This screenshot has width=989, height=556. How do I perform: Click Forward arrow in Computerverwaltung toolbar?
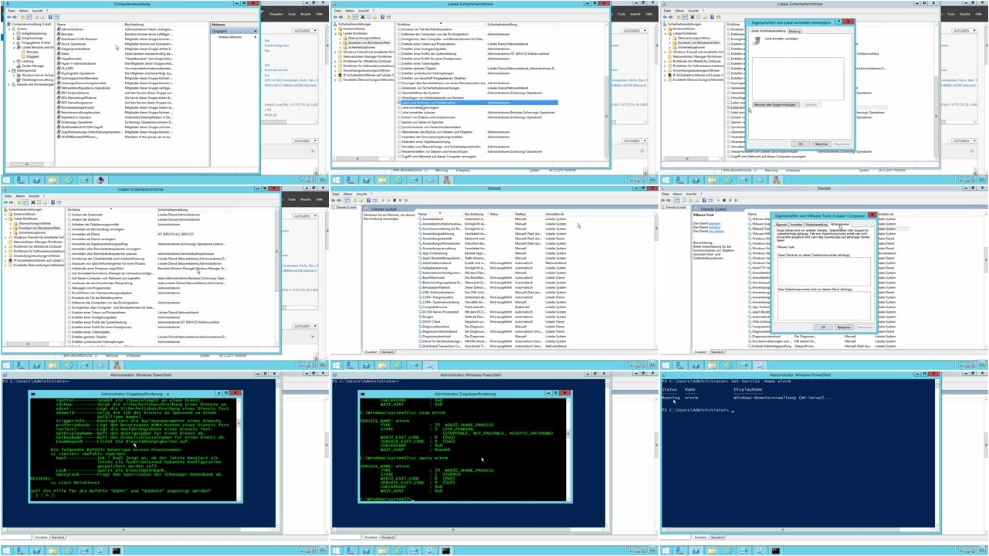coord(15,17)
